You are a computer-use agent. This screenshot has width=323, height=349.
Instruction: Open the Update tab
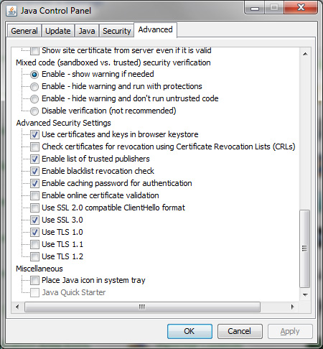pyautogui.click(x=58, y=31)
